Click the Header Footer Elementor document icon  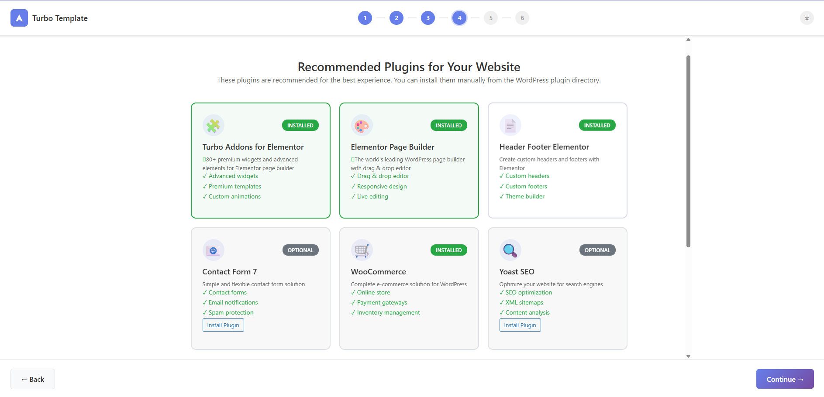[x=510, y=125]
